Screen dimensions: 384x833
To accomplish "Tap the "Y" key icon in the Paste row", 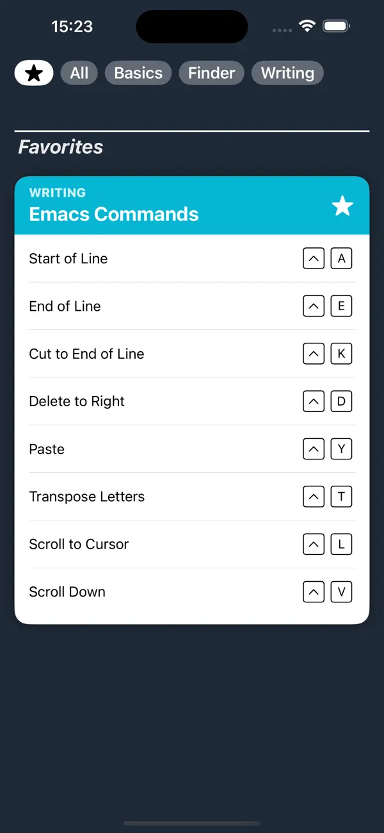I will (341, 449).
